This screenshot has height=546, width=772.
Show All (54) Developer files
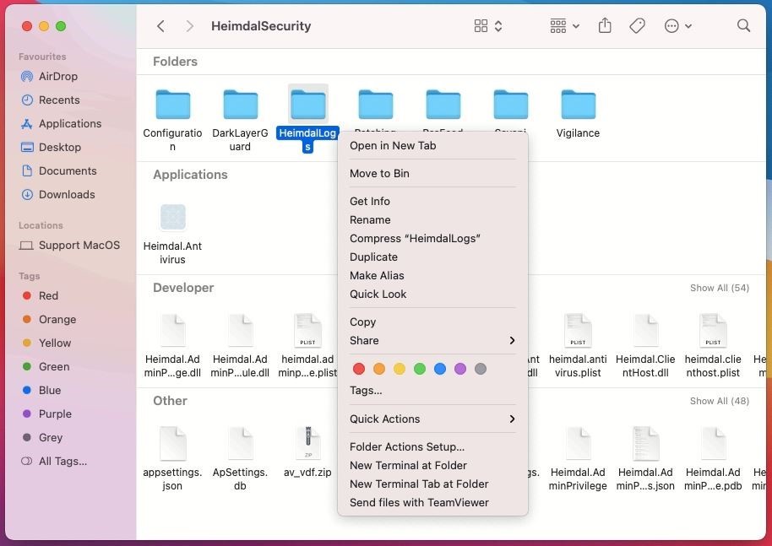coord(720,288)
